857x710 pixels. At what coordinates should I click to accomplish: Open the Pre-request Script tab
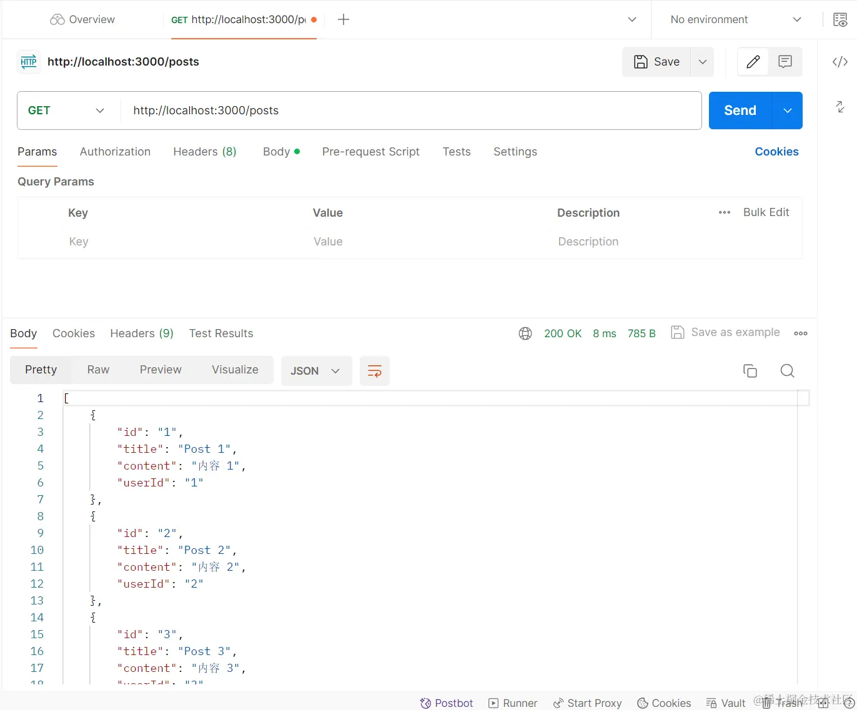tap(371, 152)
